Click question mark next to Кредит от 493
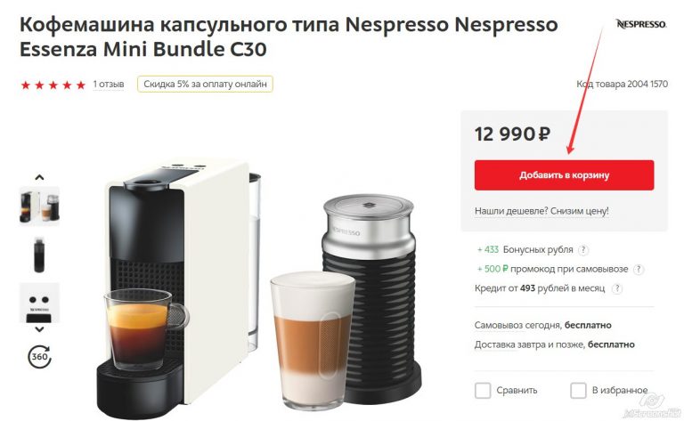The width and height of the screenshot is (684, 421). pos(617,288)
